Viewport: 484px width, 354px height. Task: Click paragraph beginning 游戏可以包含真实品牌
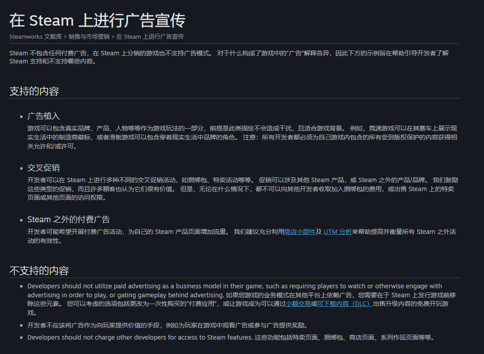[242, 137]
